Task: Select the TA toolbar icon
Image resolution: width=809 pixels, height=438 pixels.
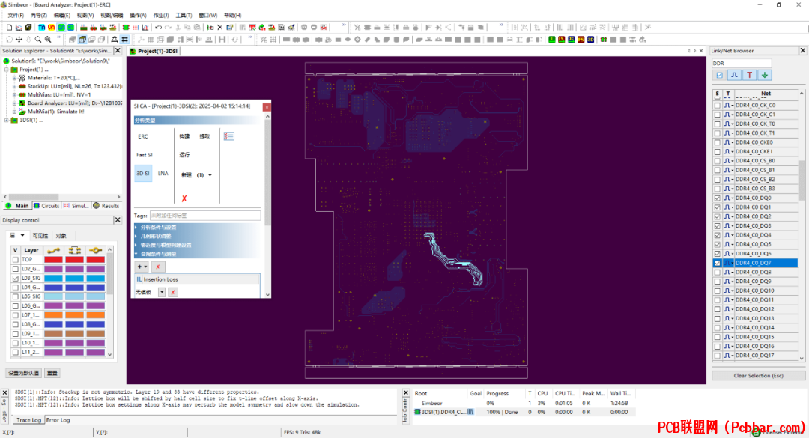Action: click(42, 28)
